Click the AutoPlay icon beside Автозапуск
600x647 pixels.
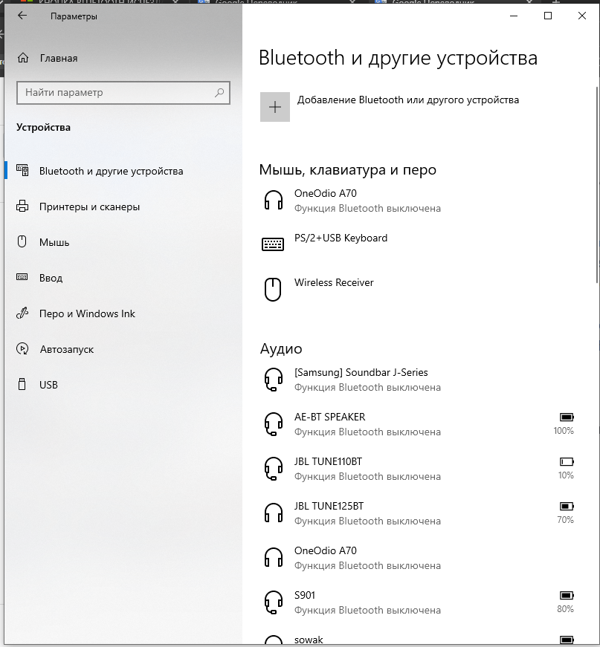[x=22, y=349]
